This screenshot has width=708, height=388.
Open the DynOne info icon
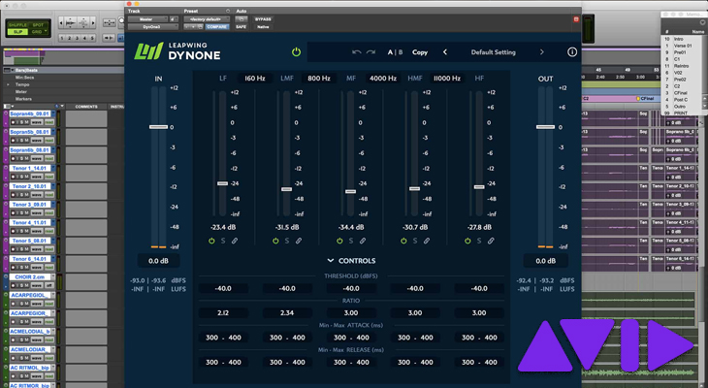click(x=572, y=52)
